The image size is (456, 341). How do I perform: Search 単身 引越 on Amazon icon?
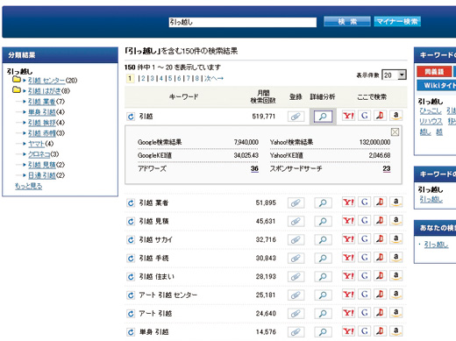click(x=396, y=331)
